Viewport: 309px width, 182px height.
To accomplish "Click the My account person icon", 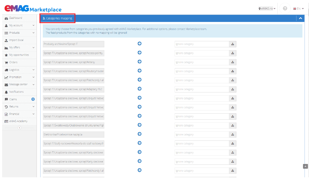I will (6, 26).
